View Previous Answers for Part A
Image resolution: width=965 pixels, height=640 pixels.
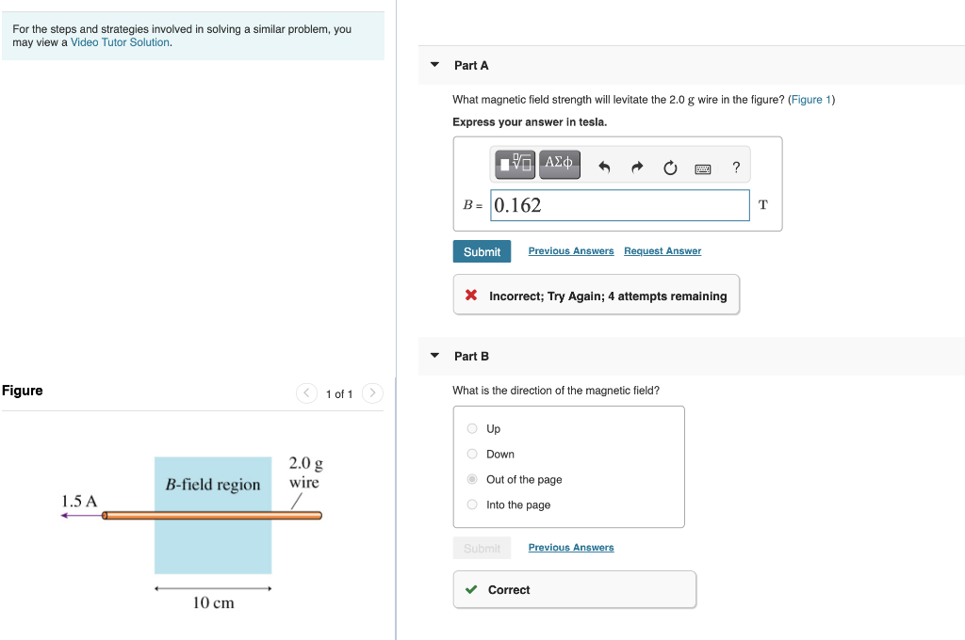tap(570, 250)
